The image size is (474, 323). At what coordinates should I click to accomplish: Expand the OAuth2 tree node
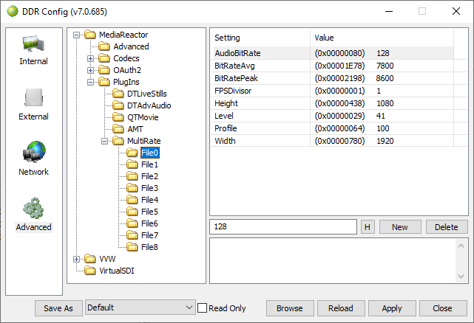click(90, 70)
